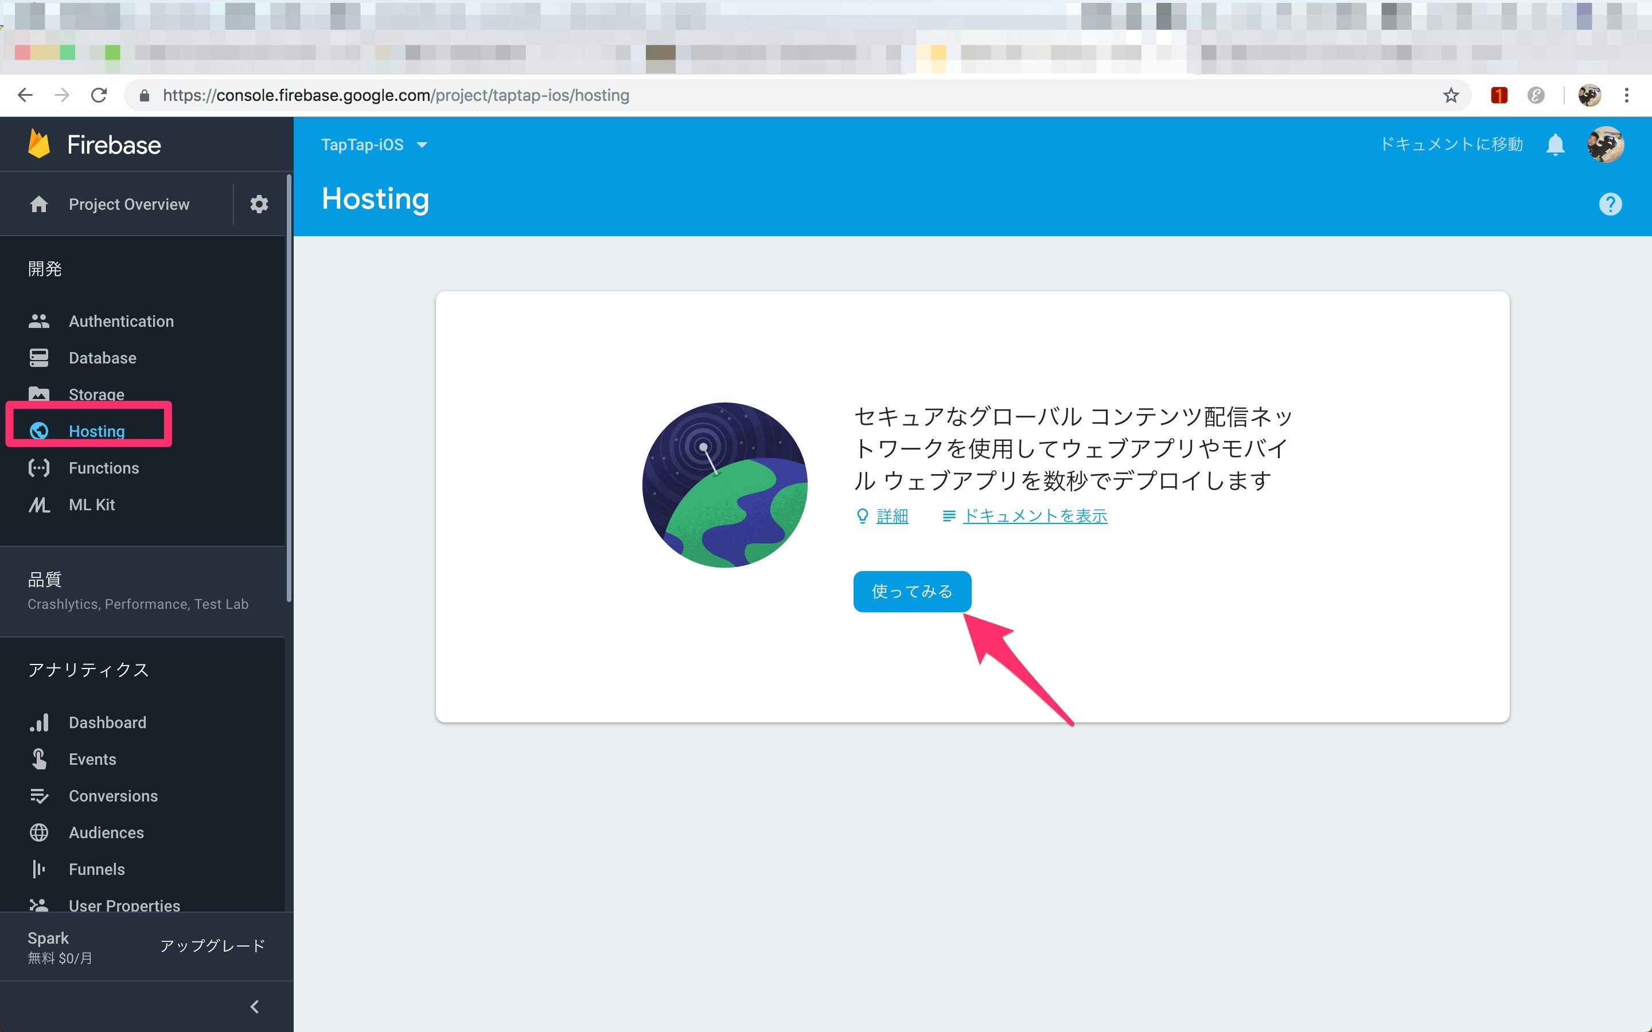Click the Firebase flame logo
This screenshot has height=1032, width=1652.
[x=39, y=144]
